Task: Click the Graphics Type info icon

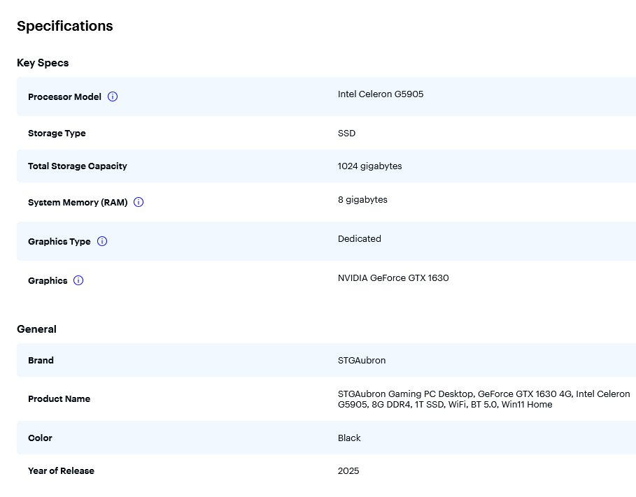Action: [102, 241]
